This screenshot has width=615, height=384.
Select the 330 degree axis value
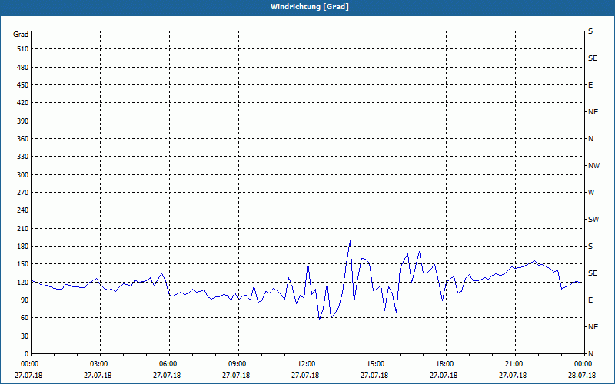pos(23,157)
